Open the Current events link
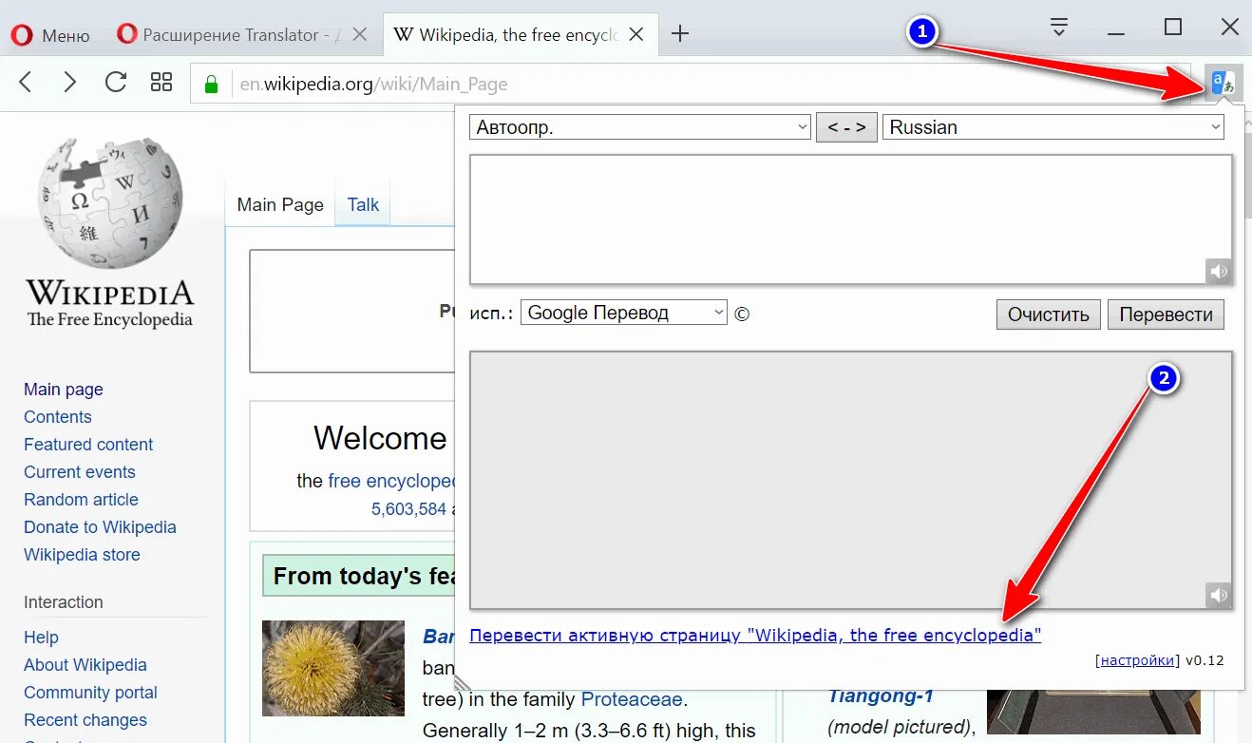Image resolution: width=1252 pixels, height=743 pixels. (80, 472)
